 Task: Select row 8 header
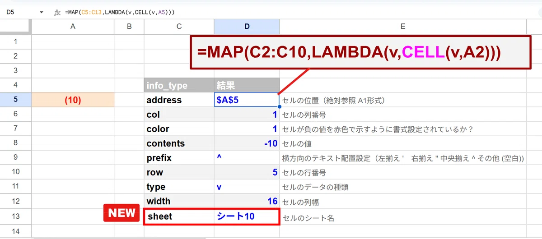[x=15, y=143]
